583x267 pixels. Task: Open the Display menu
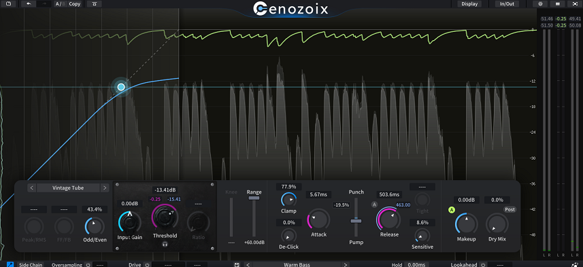point(469,3)
